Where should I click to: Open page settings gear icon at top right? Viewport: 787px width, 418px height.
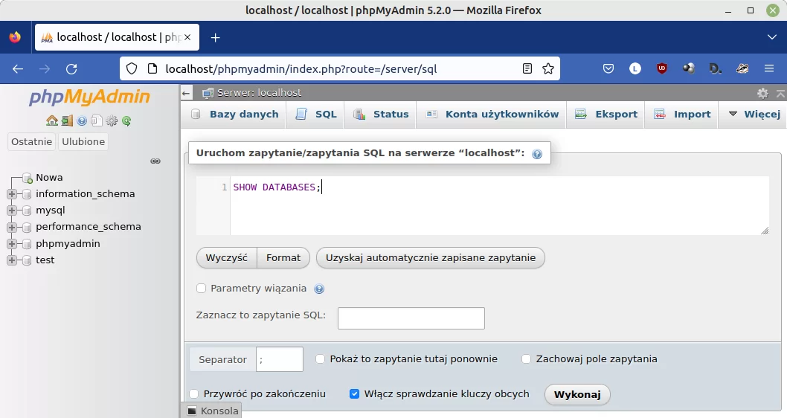coord(762,93)
